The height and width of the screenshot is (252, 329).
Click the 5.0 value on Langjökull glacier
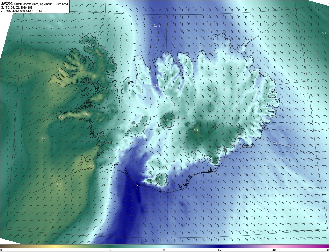(165, 120)
